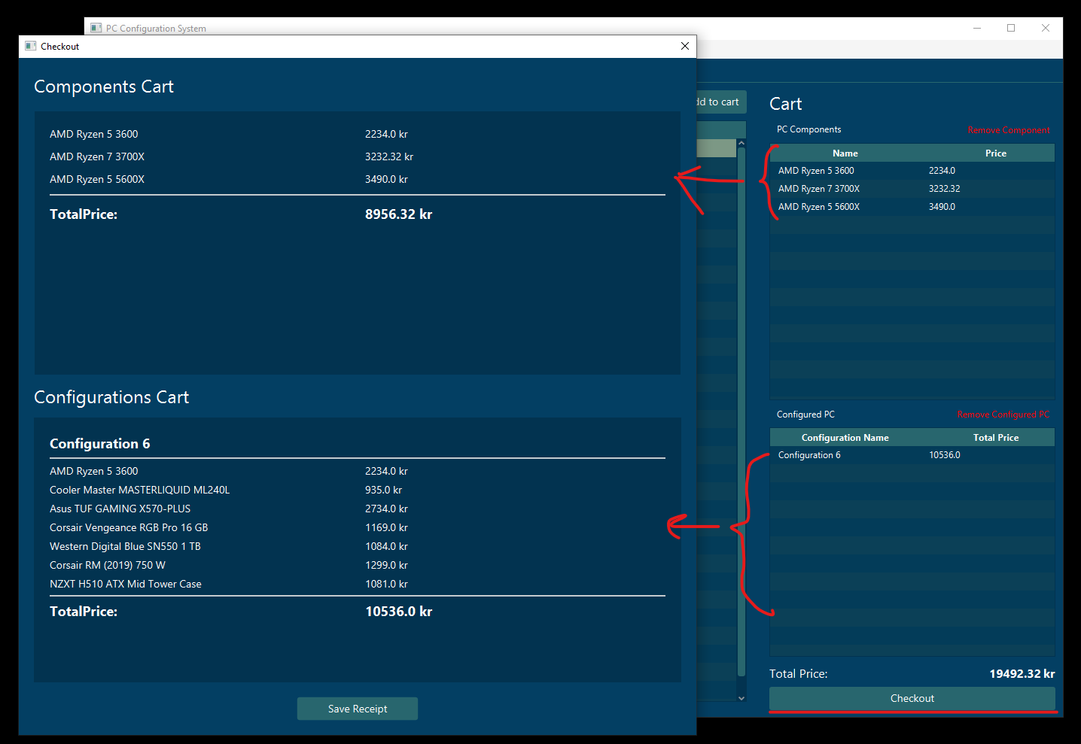The height and width of the screenshot is (744, 1081).
Task: Click the 3232.32 kr price in receipt
Action: coord(389,156)
